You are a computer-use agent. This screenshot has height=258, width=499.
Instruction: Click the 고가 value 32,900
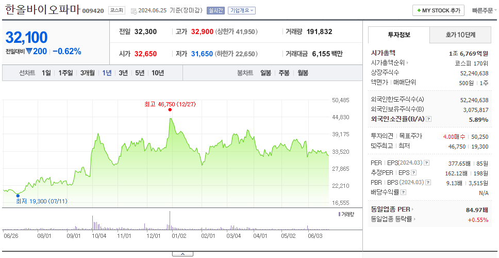202,32
